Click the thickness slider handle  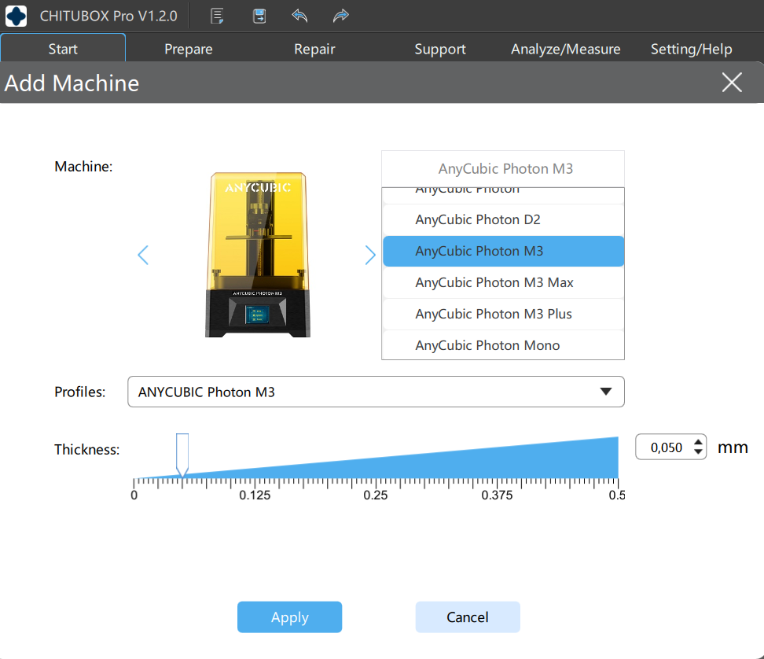coord(182,455)
